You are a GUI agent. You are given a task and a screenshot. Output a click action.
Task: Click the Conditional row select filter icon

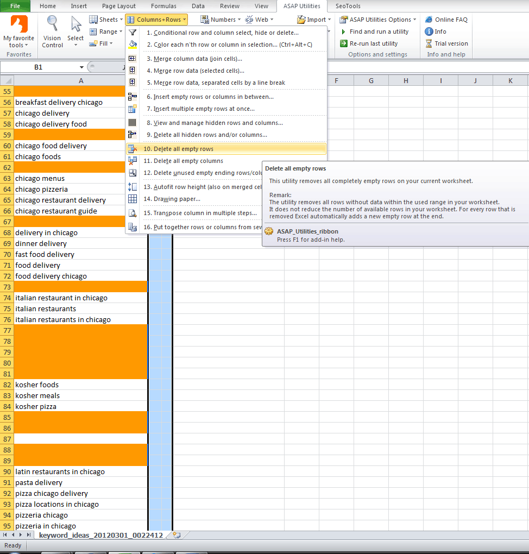coord(133,33)
